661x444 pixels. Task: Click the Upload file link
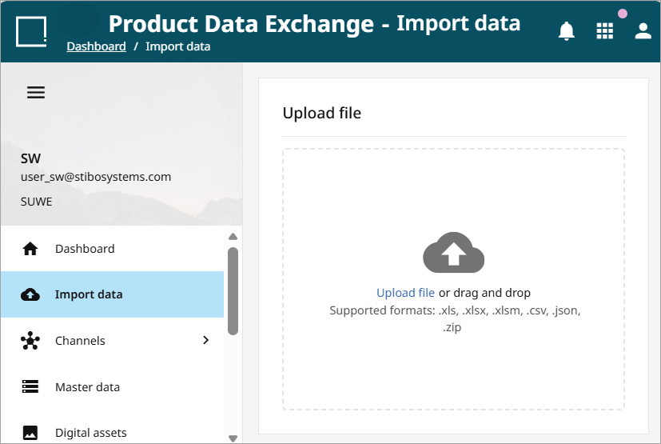click(x=405, y=293)
